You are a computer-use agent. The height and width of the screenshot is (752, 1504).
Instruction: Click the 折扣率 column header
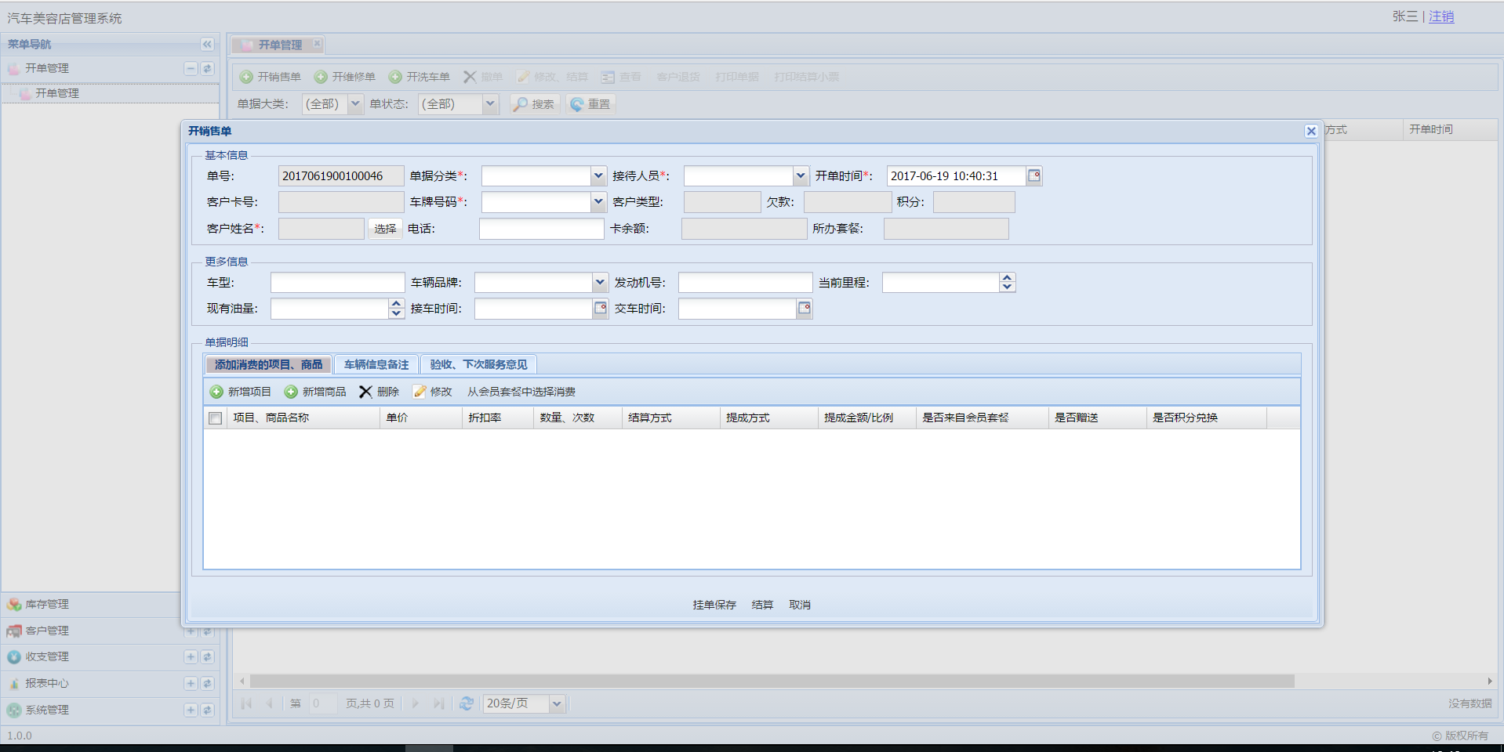pyautogui.click(x=498, y=418)
